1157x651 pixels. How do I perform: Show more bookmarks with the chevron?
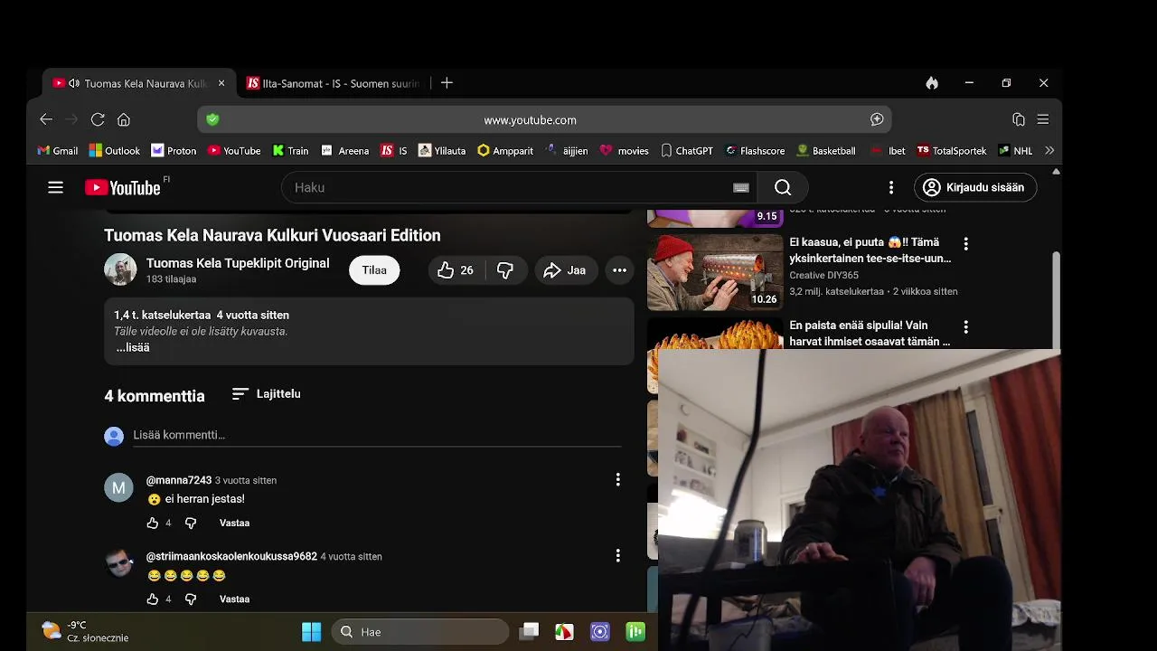(x=1049, y=151)
